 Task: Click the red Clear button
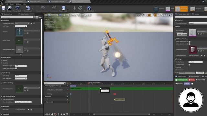(x=191, y=80)
